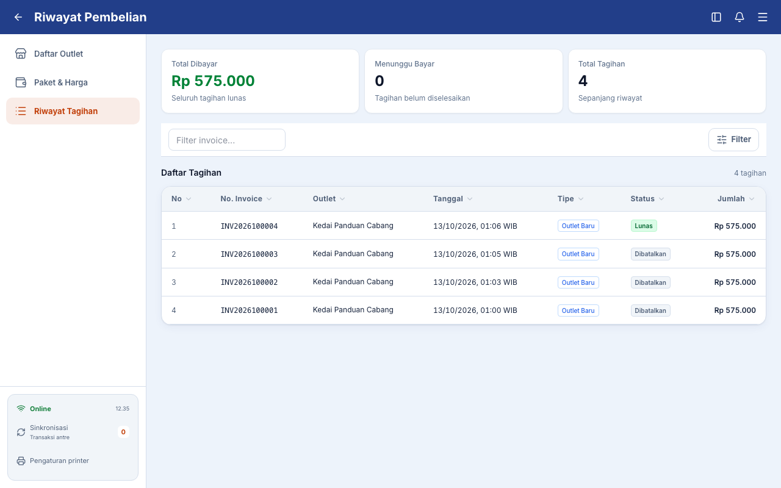The image size is (781, 488).
Task: Click the Filter button
Action: coord(733,140)
